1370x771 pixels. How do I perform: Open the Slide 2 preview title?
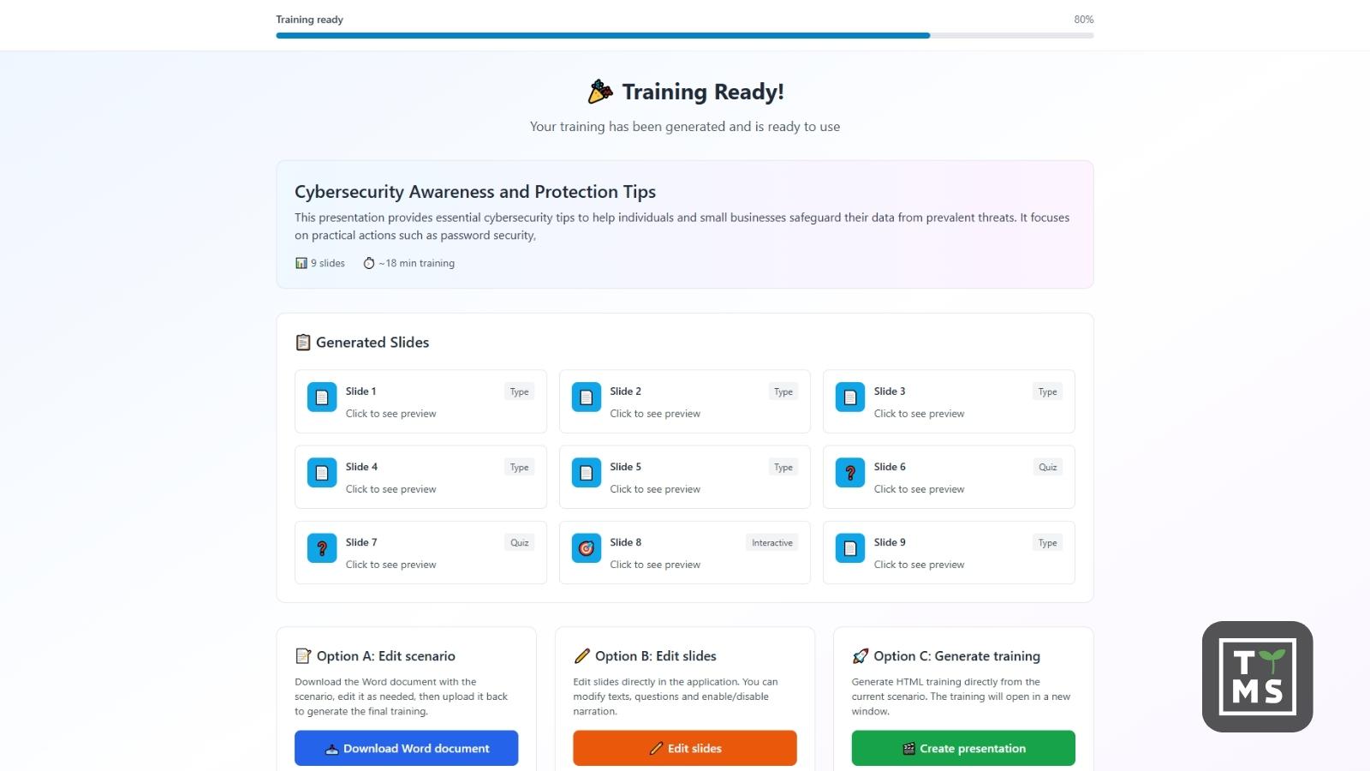tap(625, 391)
